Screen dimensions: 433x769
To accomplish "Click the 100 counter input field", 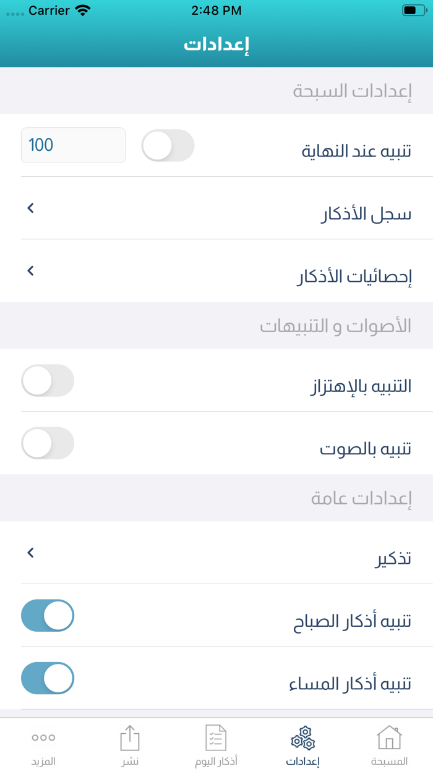I will [73, 145].
